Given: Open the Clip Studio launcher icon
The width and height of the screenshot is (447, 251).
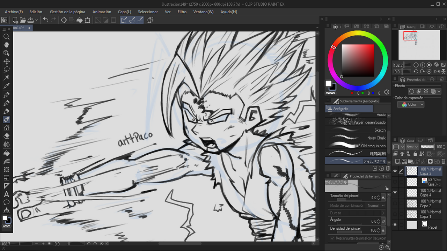Looking at the screenshot, I should (x=5, y=20).
